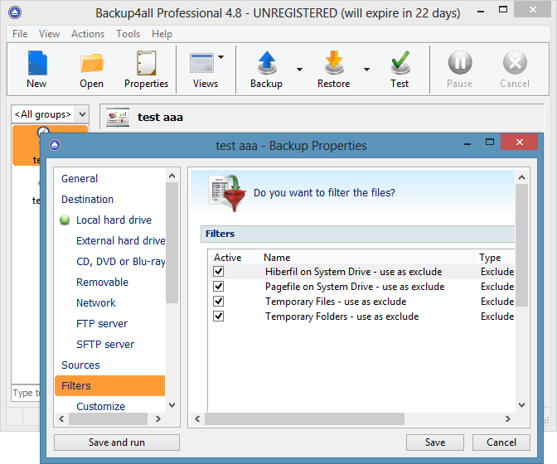Click the Restore orange arrow icon
The height and width of the screenshot is (464, 557).
point(334,63)
